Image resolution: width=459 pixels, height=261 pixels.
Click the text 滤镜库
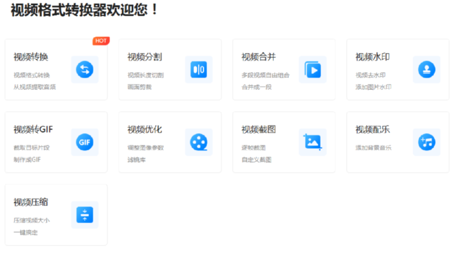(136, 160)
